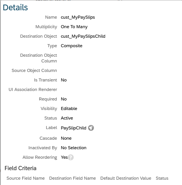182x185 pixels.
Task: Click the Composite type value
Action: [x=72, y=46]
